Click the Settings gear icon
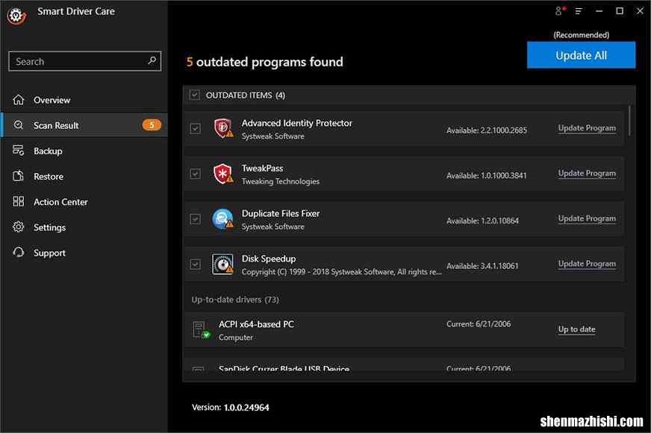 coord(18,227)
